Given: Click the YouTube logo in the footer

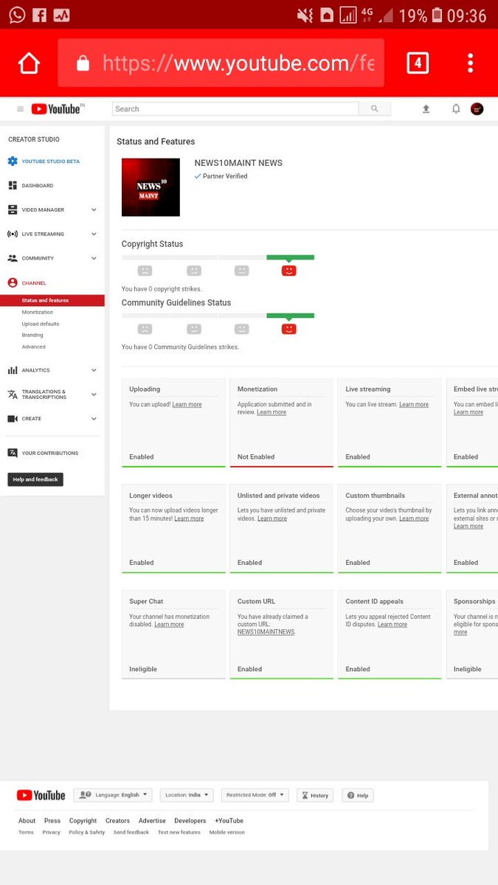Looking at the screenshot, I should click(41, 795).
